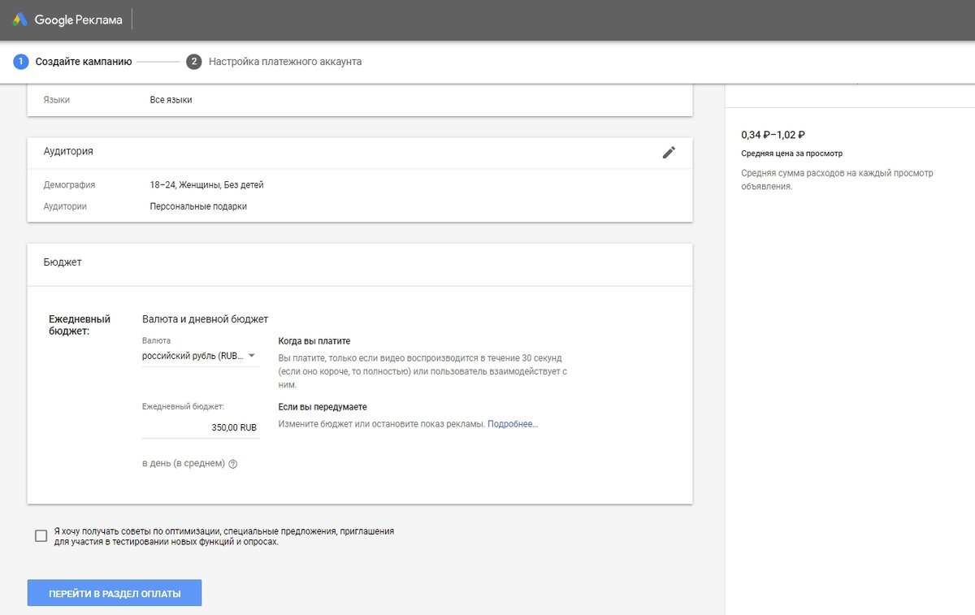Click the 'Бюджет' section heading
Image resolution: width=975 pixels, height=615 pixels.
[63, 263]
